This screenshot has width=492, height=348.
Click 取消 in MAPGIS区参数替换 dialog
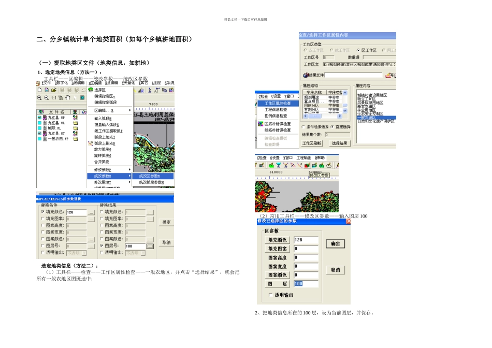click(167, 242)
